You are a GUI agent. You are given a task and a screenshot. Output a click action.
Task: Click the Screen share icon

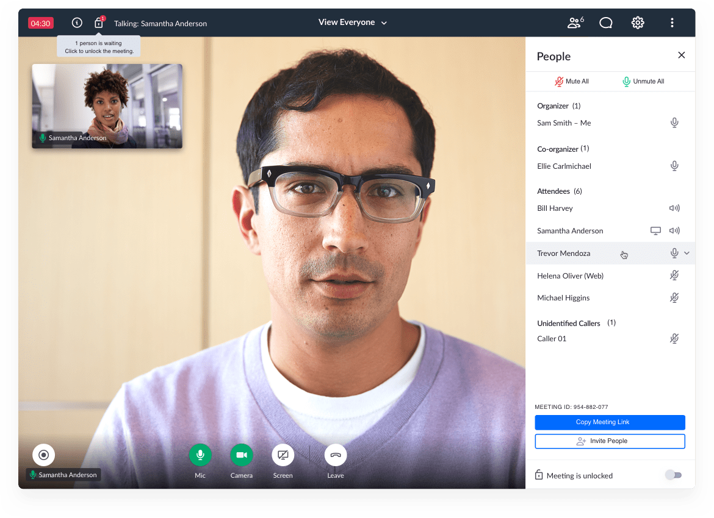(283, 455)
